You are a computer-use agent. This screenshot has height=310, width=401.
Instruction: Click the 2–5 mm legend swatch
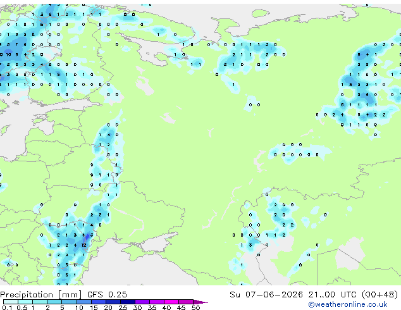click(x=54, y=302)
